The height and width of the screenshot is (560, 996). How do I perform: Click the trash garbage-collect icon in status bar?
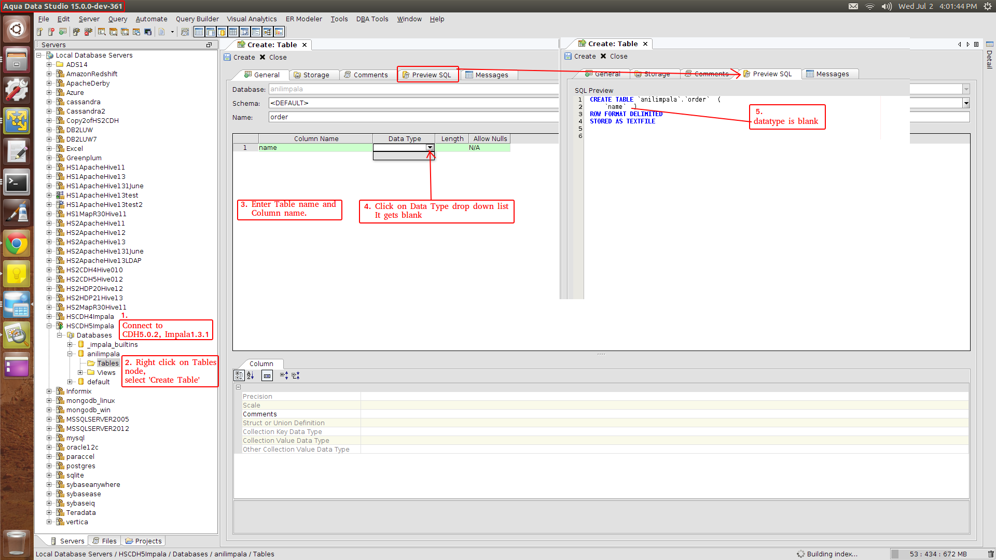click(x=990, y=554)
